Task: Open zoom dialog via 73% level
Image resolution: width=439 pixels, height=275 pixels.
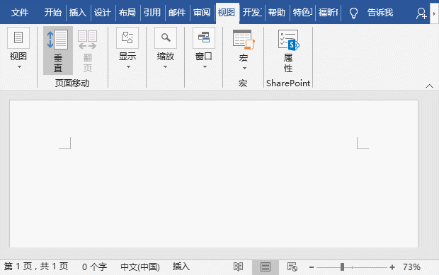Action: 411,267
